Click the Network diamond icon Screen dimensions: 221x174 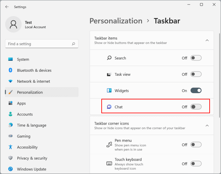(x=10, y=81)
